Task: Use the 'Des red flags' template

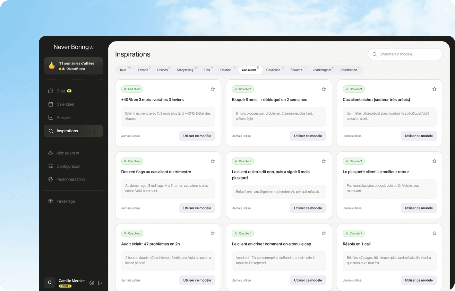Action: click(197, 208)
